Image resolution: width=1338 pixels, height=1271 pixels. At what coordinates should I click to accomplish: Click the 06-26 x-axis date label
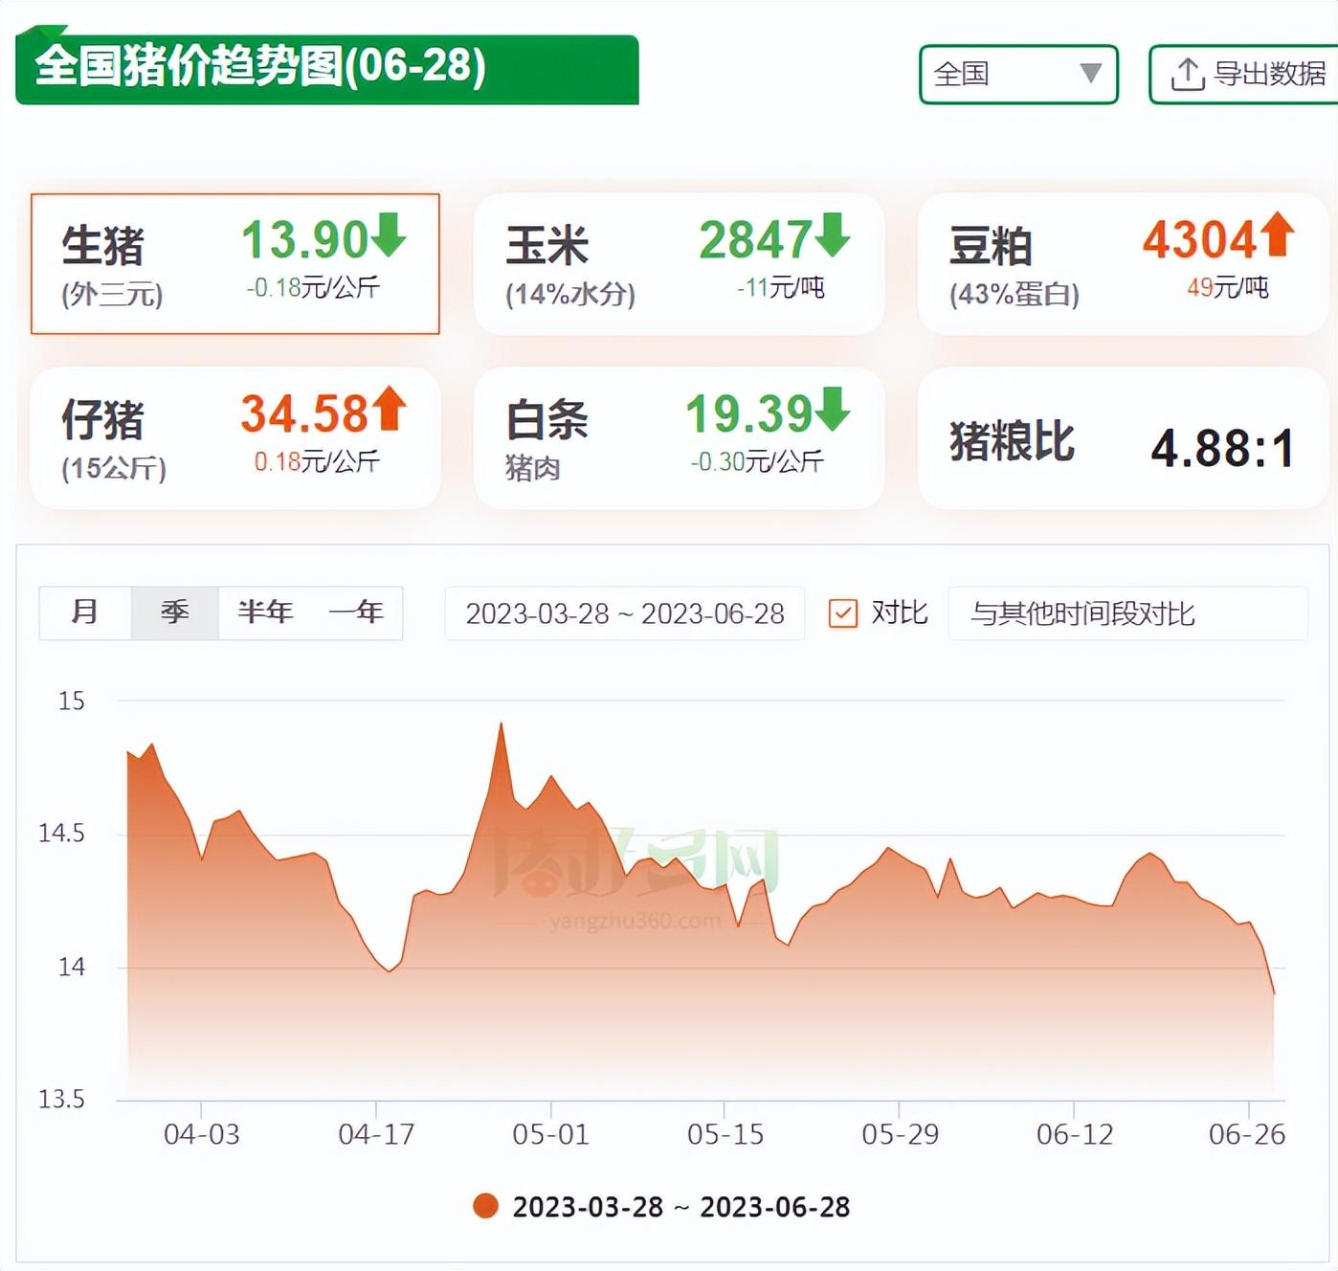pyautogui.click(x=1247, y=1134)
